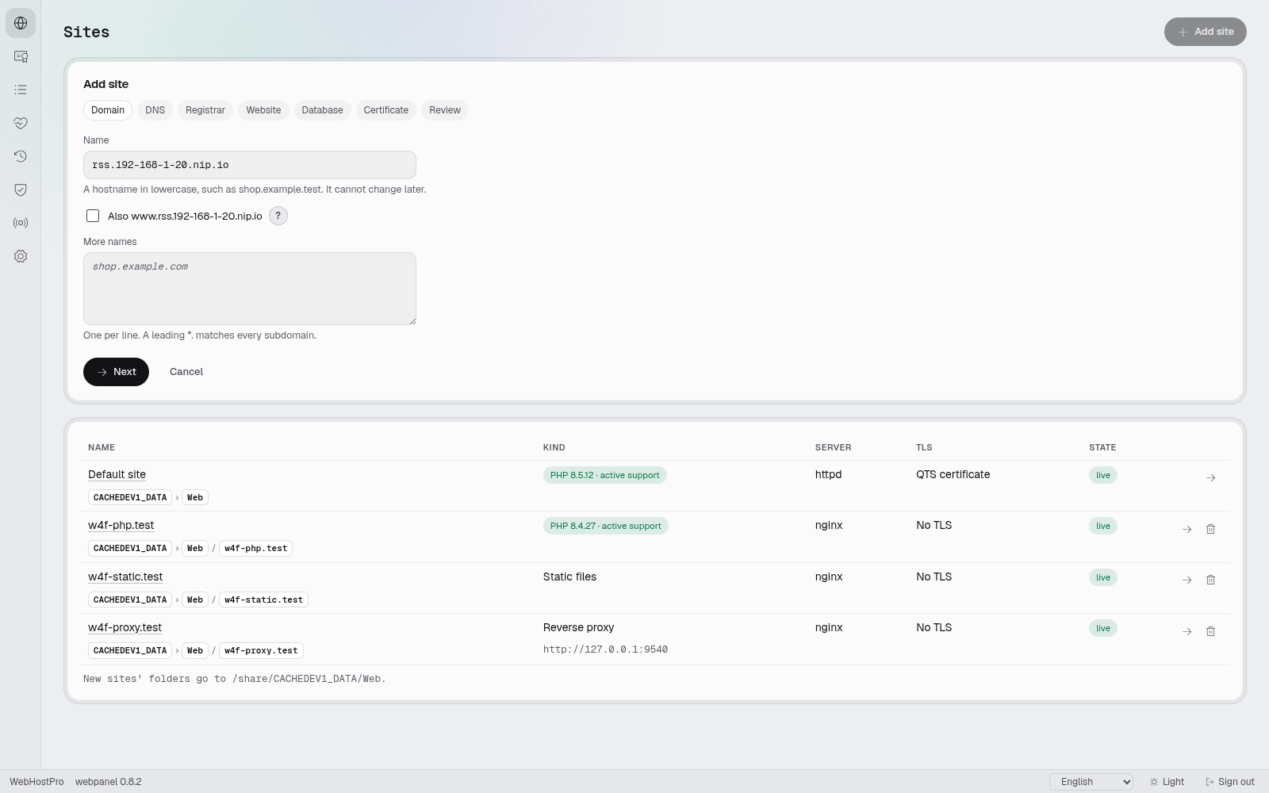Open the history clock icon in sidebar
This screenshot has height=793, width=1269.
pyautogui.click(x=21, y=156)
